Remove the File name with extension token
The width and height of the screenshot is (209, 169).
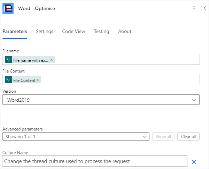tap(52, 60)
